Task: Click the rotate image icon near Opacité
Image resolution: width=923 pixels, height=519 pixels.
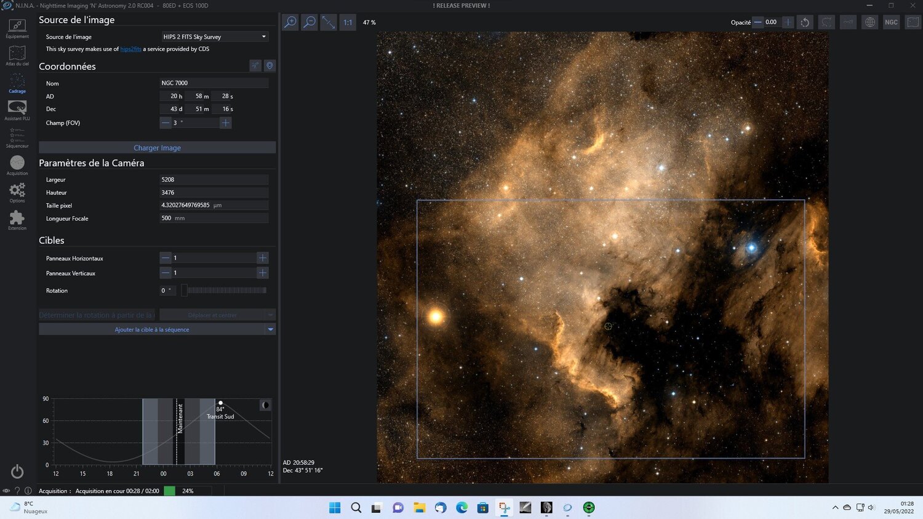Action: 805,22
